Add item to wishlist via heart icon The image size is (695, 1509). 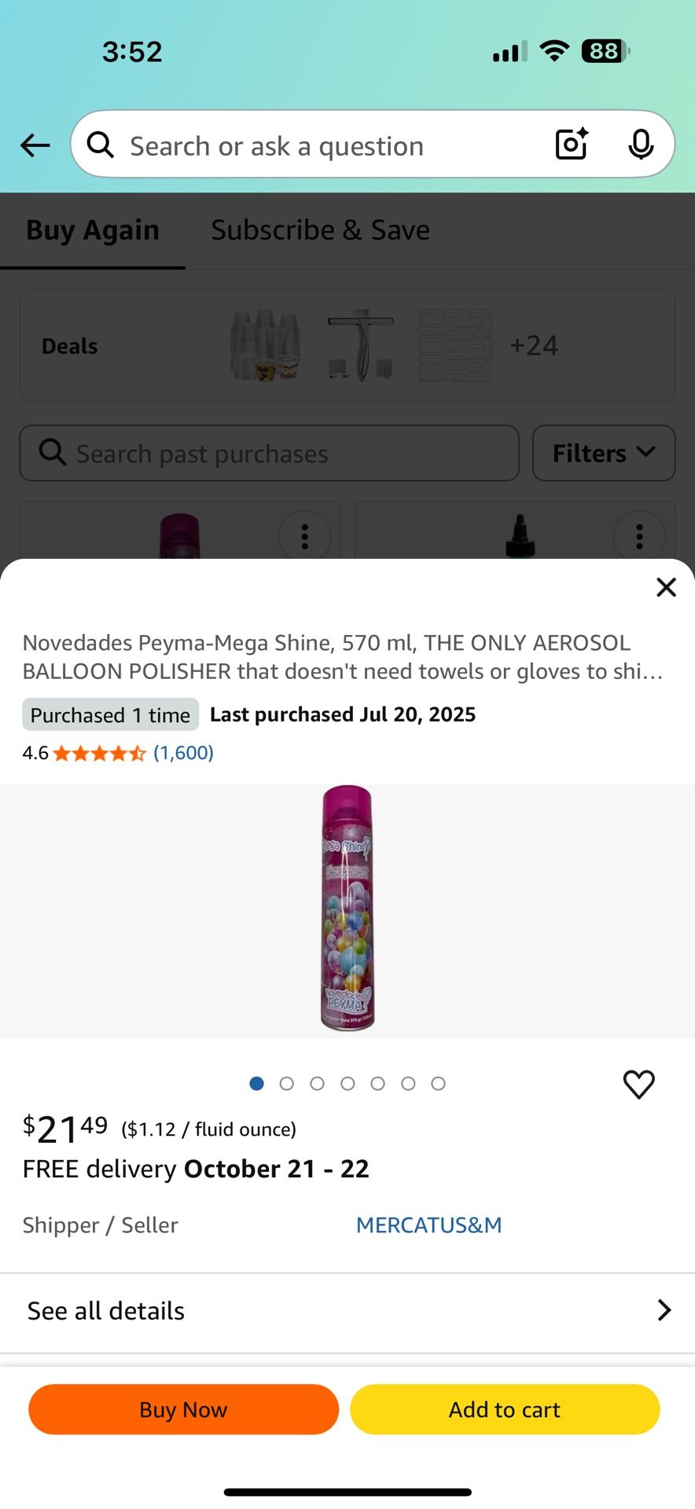(638, 1084)
